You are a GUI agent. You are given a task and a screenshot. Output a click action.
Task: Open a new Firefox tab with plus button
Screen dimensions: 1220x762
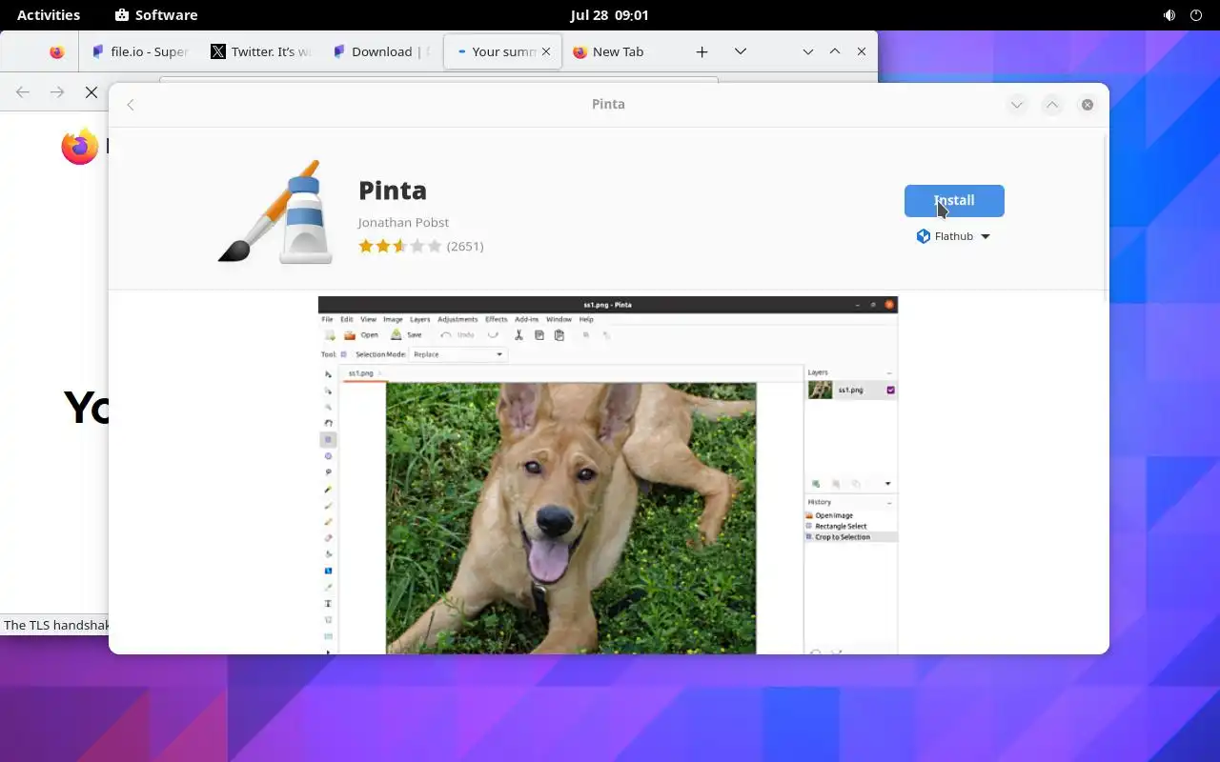pos(701,52)
